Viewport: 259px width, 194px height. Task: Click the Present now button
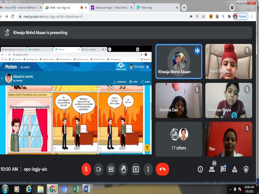coord(136,169)
